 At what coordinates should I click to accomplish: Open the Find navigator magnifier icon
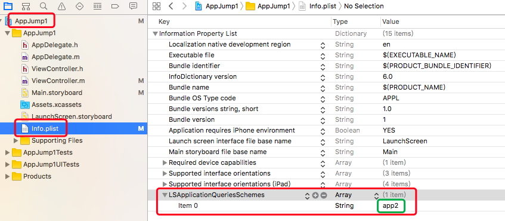44,6
